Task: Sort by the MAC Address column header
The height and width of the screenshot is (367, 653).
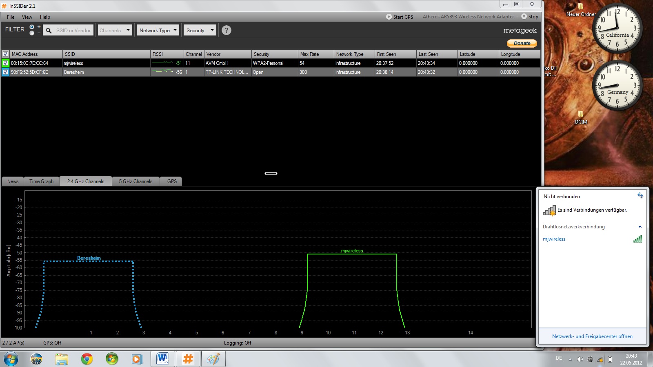Action: [36, 54]
